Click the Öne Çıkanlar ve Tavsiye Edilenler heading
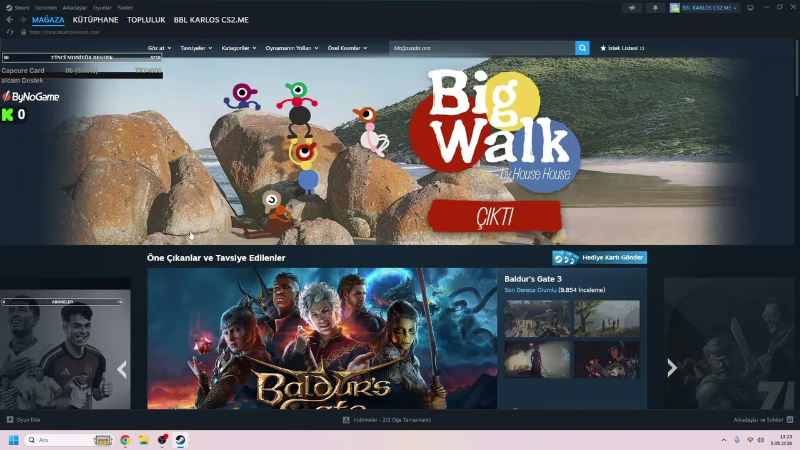This screenshot has height=450, width=800. (216, 257)
